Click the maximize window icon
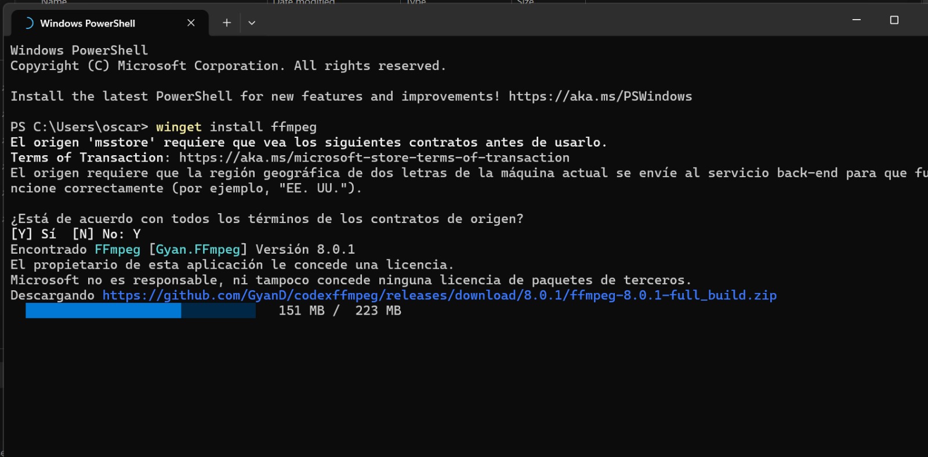Image resolution: width=928 pixels, height=457 pixels. coord(894,20)
